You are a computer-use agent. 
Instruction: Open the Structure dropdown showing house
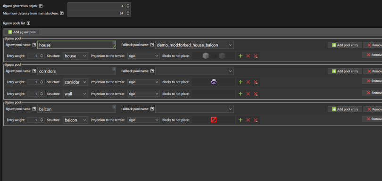pos(75,56)
